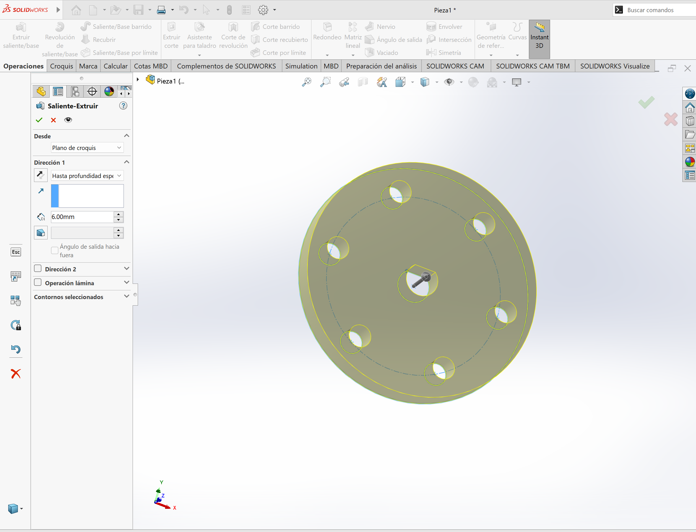Screen dimensions: 696x532
Task: Open SOLIDWORKS Resources home icon in task pane
Action: pyautogui.click(x=690, y=107)
